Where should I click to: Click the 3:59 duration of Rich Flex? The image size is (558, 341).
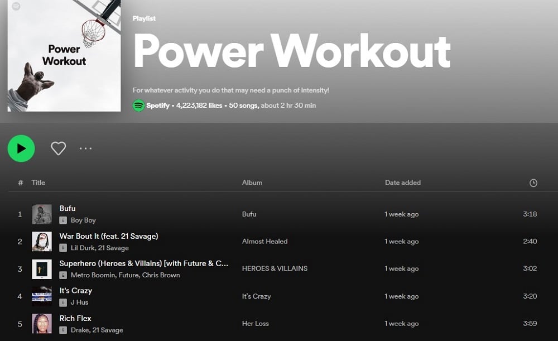[x=530, y=324]
